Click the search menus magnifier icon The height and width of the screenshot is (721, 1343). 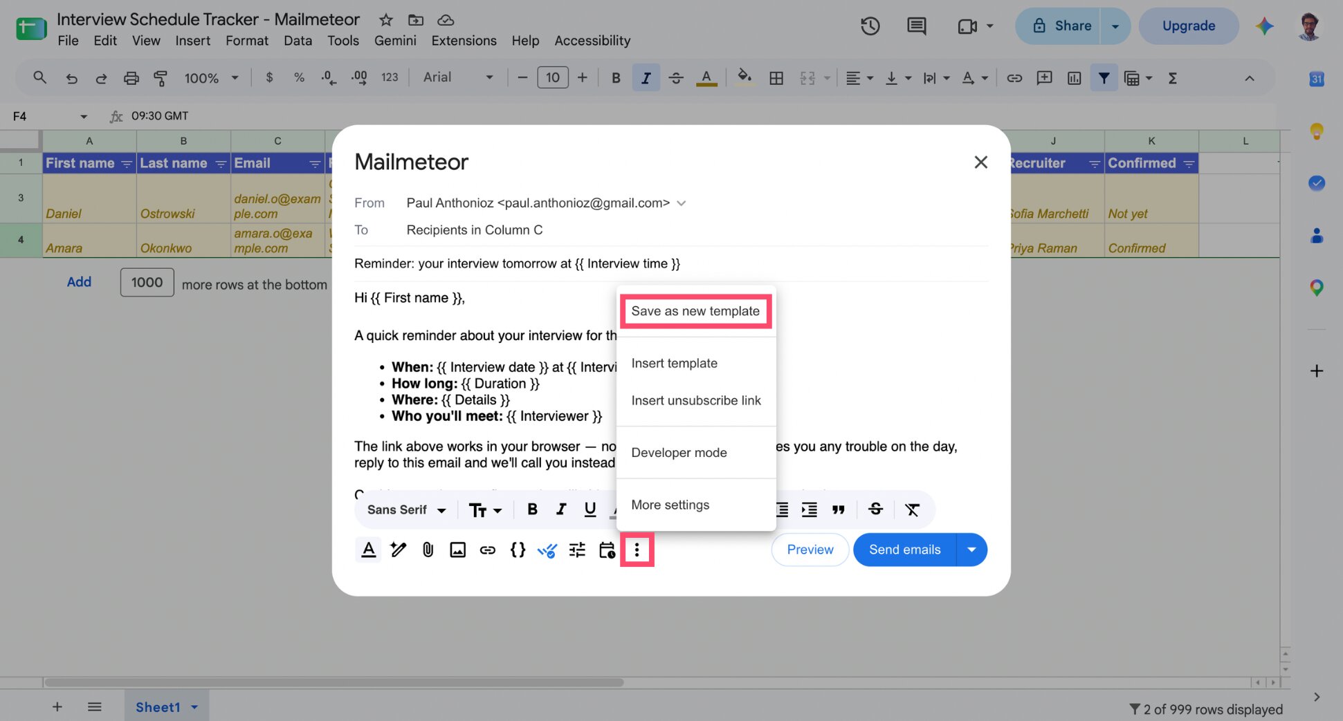pyautogui.click(x=39, y=77)
